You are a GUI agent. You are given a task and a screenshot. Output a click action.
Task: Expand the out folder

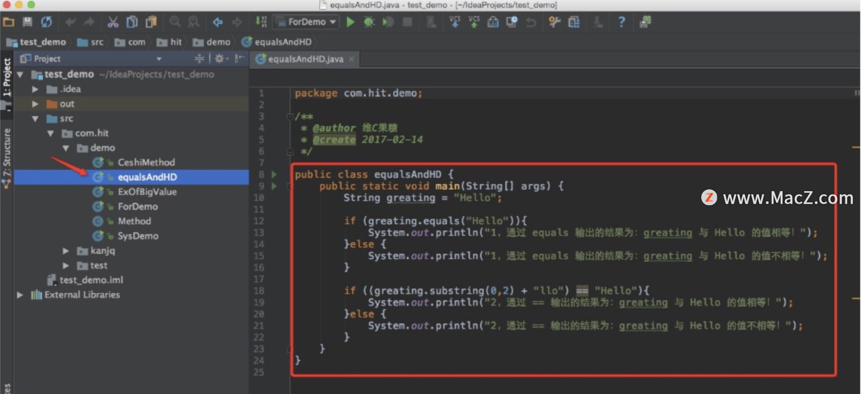35,104
